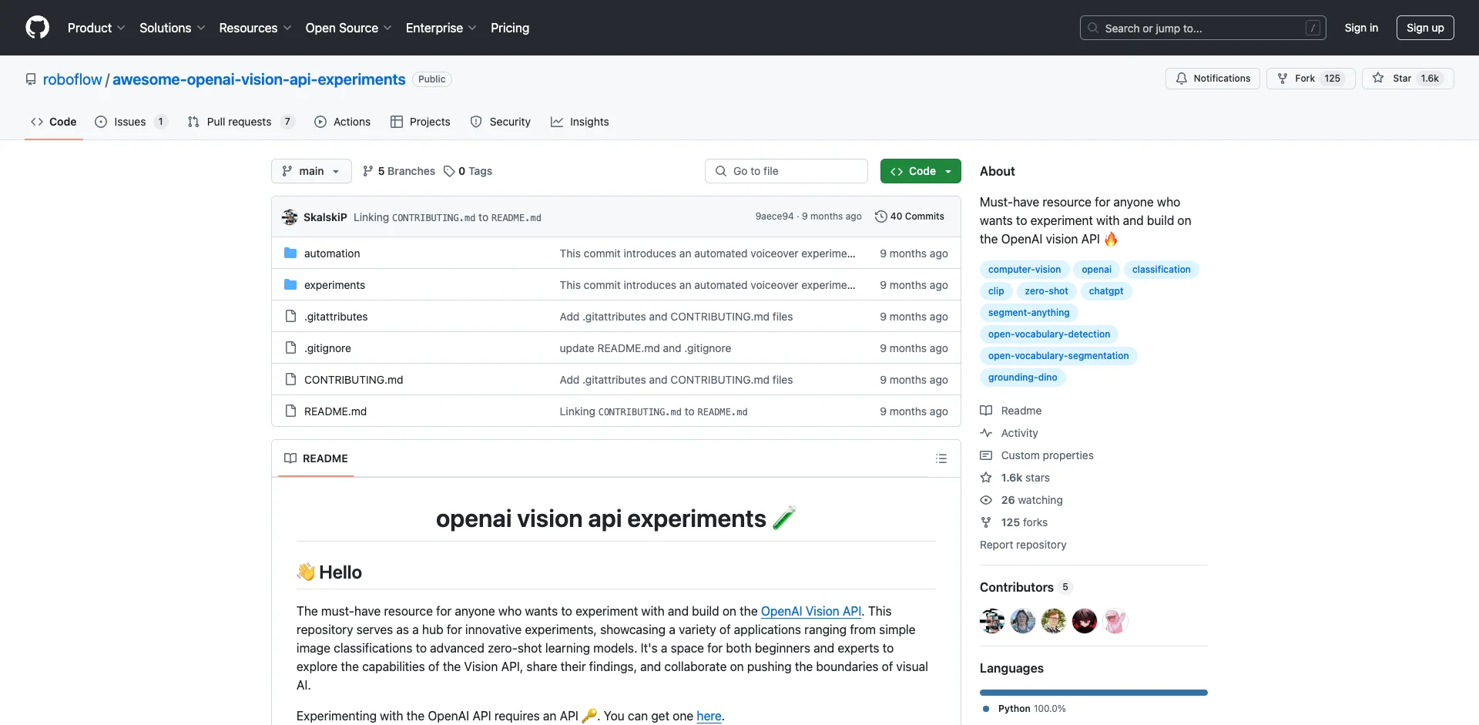The width and height of the screenshot is (1479, 725).
Task: Click the Notifications bell button
Action: pos(1212,79)
